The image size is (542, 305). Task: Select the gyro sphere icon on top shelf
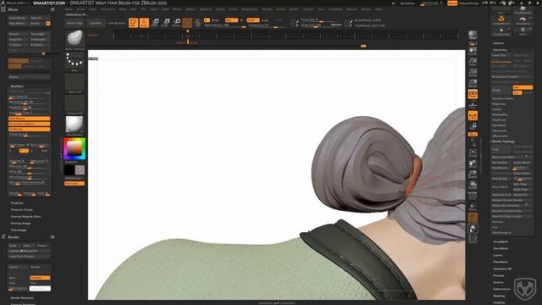click(x=187, y=23)
